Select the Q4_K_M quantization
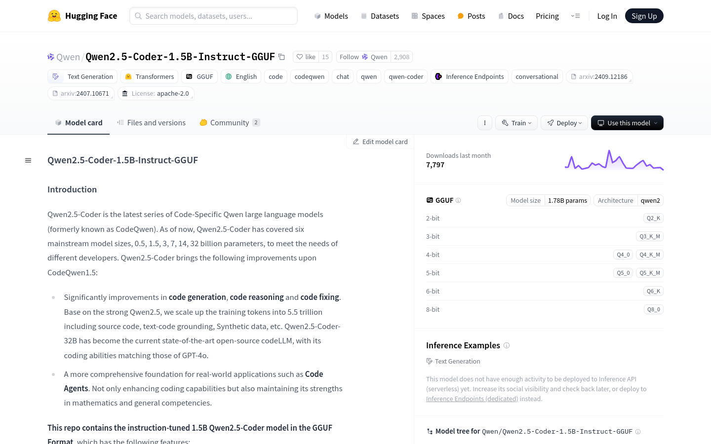Screen dimensions: 711x444 point(649,255)
